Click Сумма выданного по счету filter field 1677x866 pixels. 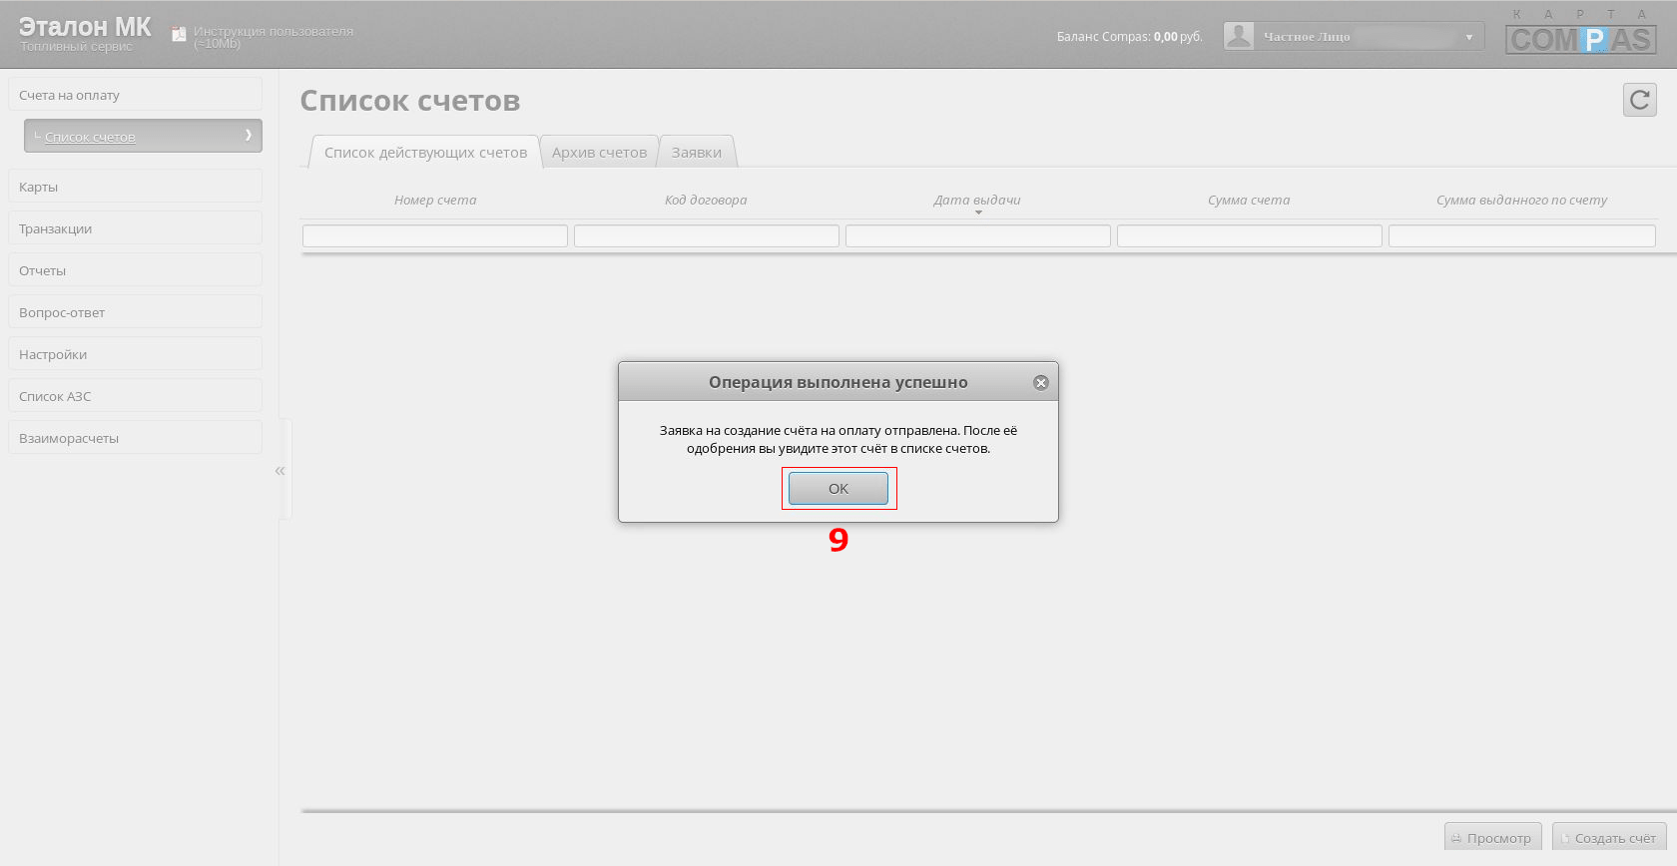coord(1522,235)
